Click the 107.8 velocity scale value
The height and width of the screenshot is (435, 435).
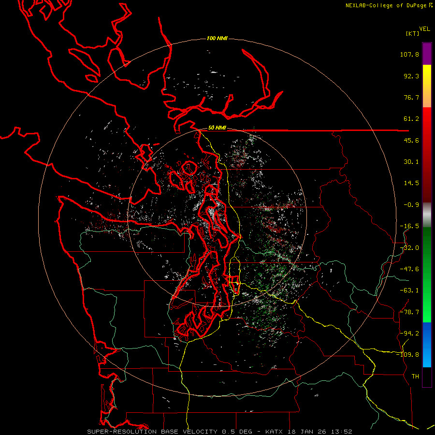click(x=409, y=54)
